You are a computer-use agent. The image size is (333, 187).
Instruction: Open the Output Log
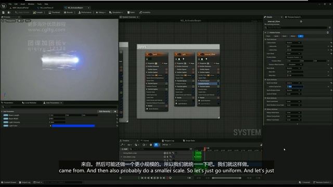click(x=24, y=182)
